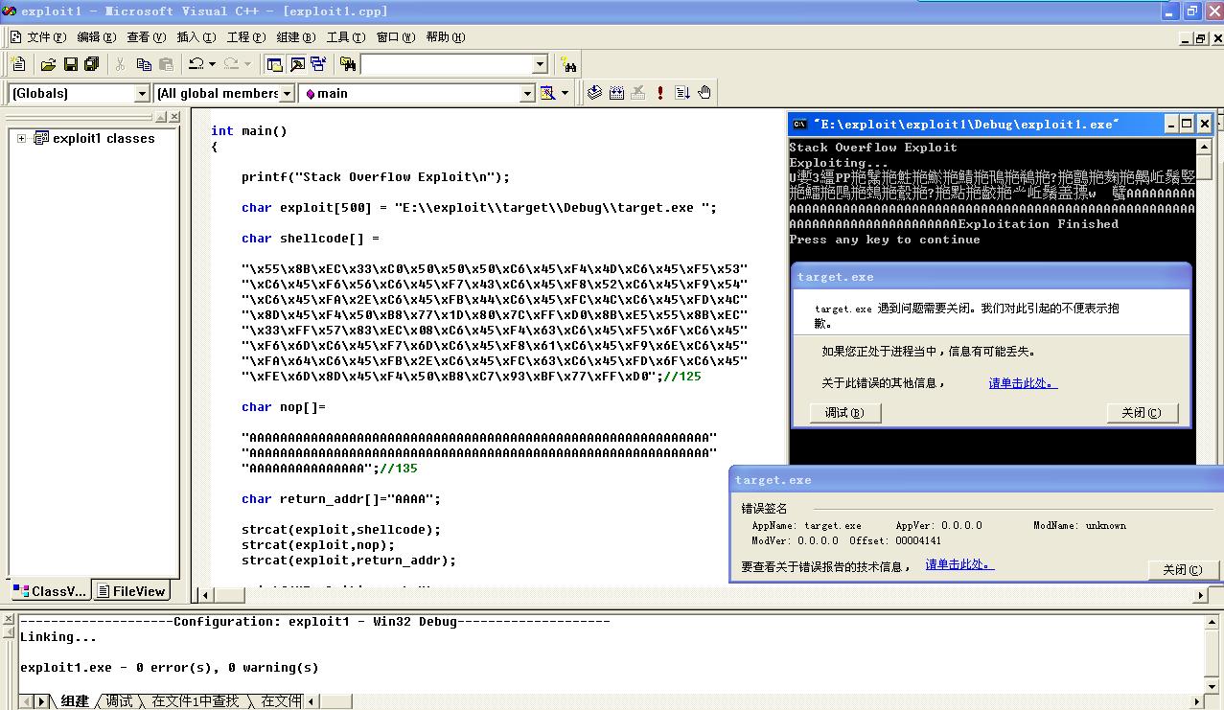
Task: Click the strcat(exploit,shellcode) code line
Action: [x=341, y=530]
